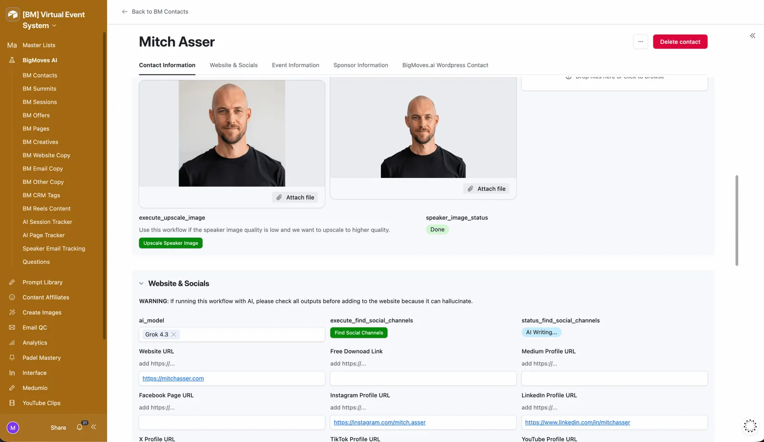Open BM Summits in the sidebar
764x442 pixels.
pos(39,89)
